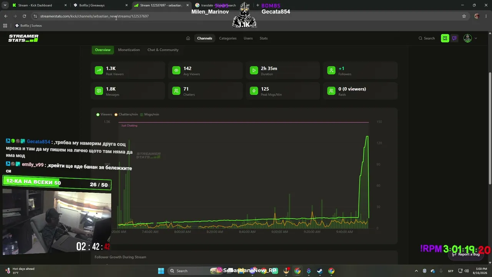The height and width of the screenshot is (277, 492).
Task: Open the Chrome tab search dropdown
Action: (5, 5)
